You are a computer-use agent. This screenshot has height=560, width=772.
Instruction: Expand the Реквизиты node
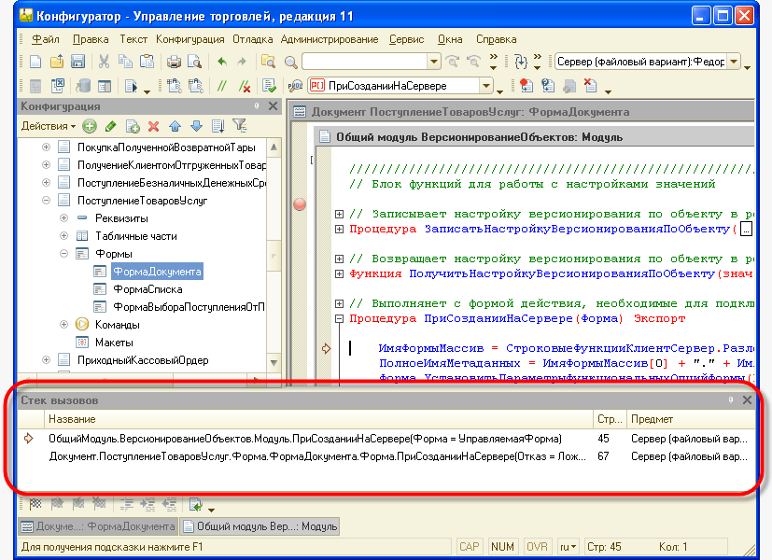tap(64, 218)
